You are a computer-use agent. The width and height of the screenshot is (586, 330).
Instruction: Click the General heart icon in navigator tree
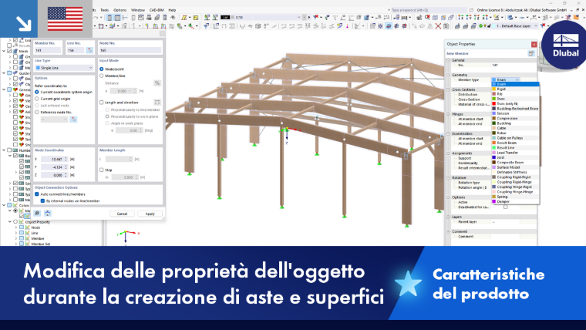[15, 89]
